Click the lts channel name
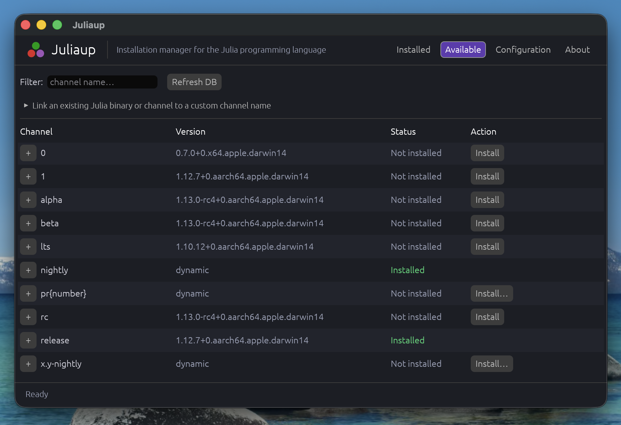This screenshot has height=425, width=621. pyautogui.click(x=45, y=247)
